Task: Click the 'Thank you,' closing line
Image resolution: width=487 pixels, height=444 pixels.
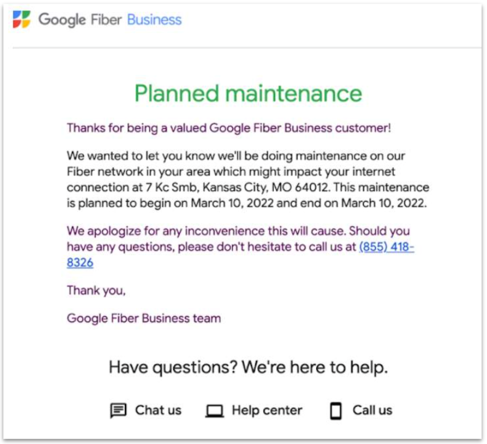Action: [96, 291]
